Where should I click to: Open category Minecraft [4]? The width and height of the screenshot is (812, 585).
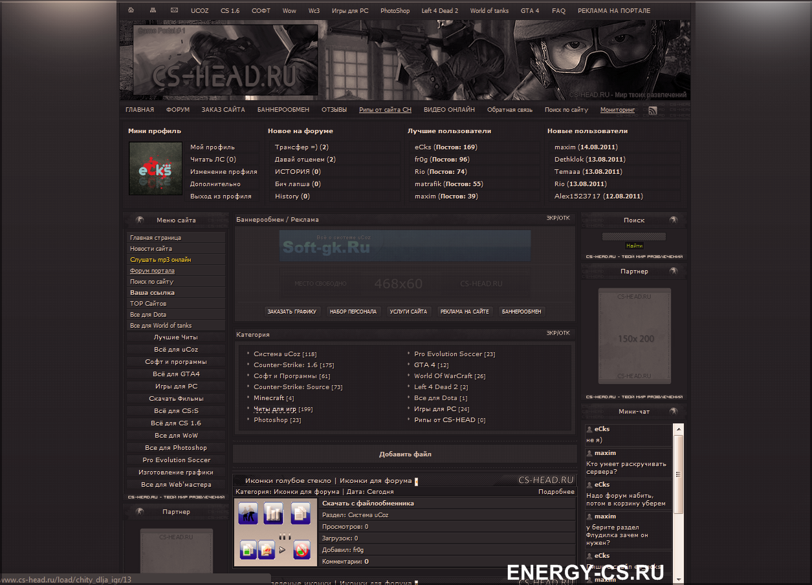274,398
